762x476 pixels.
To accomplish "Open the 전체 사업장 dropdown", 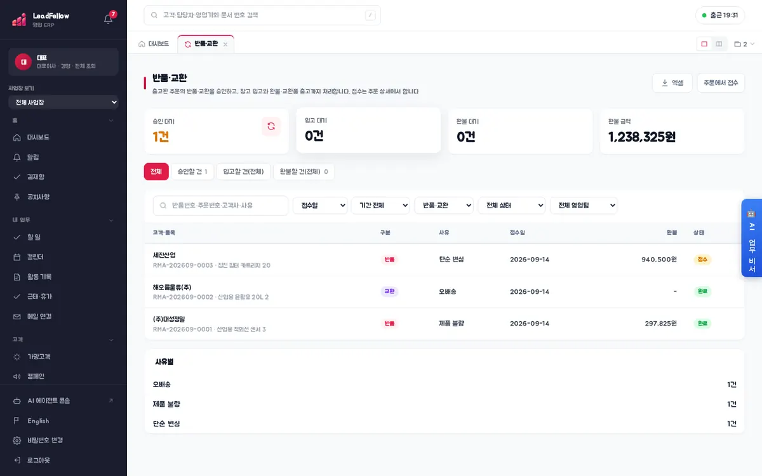I will (x=63, y=102).
